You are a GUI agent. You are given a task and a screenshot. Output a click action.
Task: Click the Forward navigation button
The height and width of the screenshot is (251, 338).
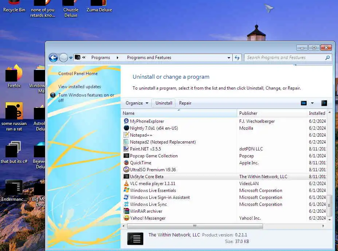(x=63, y=58)
